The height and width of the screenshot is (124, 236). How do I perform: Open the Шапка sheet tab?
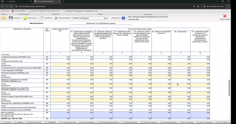[x=8, y=122]
